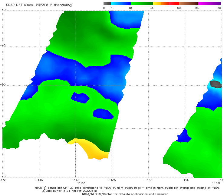
Task: Click the swath time '13:00'
Action: 216,183
